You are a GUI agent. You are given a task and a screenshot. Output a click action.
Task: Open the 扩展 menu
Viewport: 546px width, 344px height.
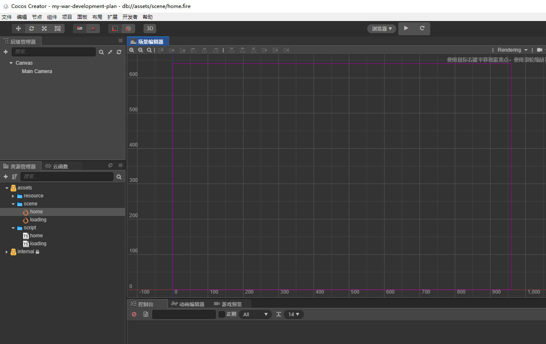[x=112, y=17]
